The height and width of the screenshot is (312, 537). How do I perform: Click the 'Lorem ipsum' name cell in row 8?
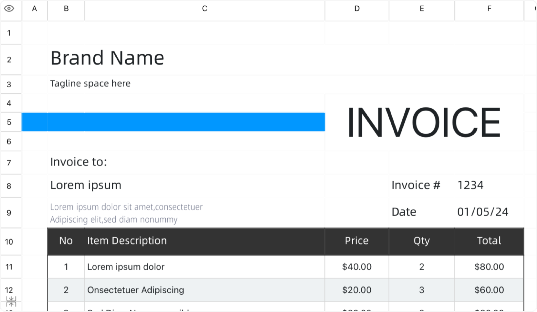click(86, 185)
